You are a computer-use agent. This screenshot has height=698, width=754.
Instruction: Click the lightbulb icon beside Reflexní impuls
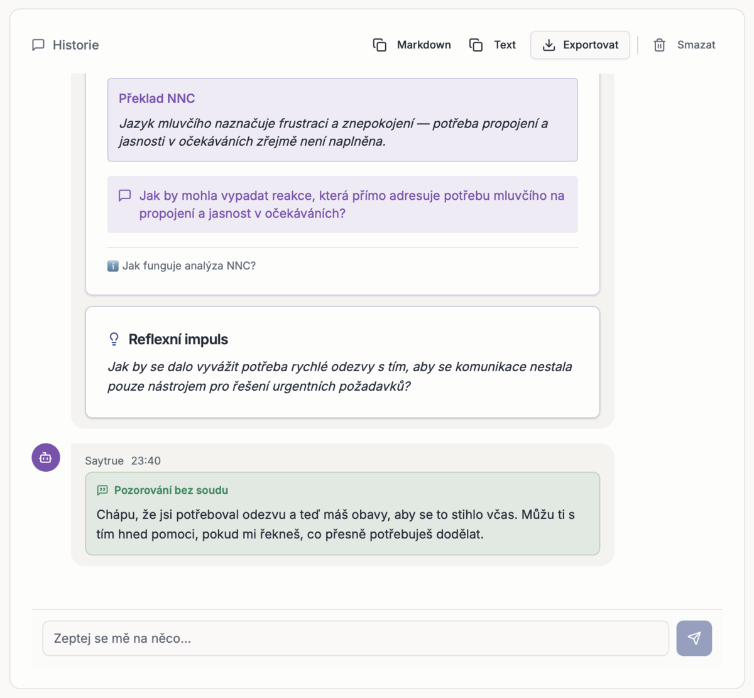114,339
